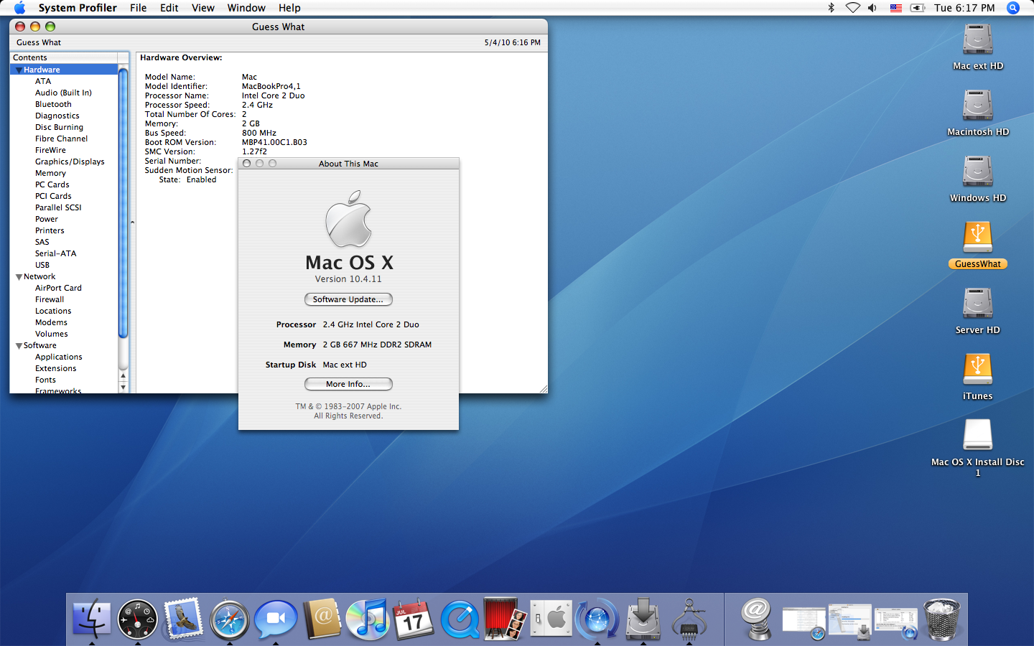This screenshot has height=646, width=1034.
Task: Open Address Book in the Dock
Action: 322,619
